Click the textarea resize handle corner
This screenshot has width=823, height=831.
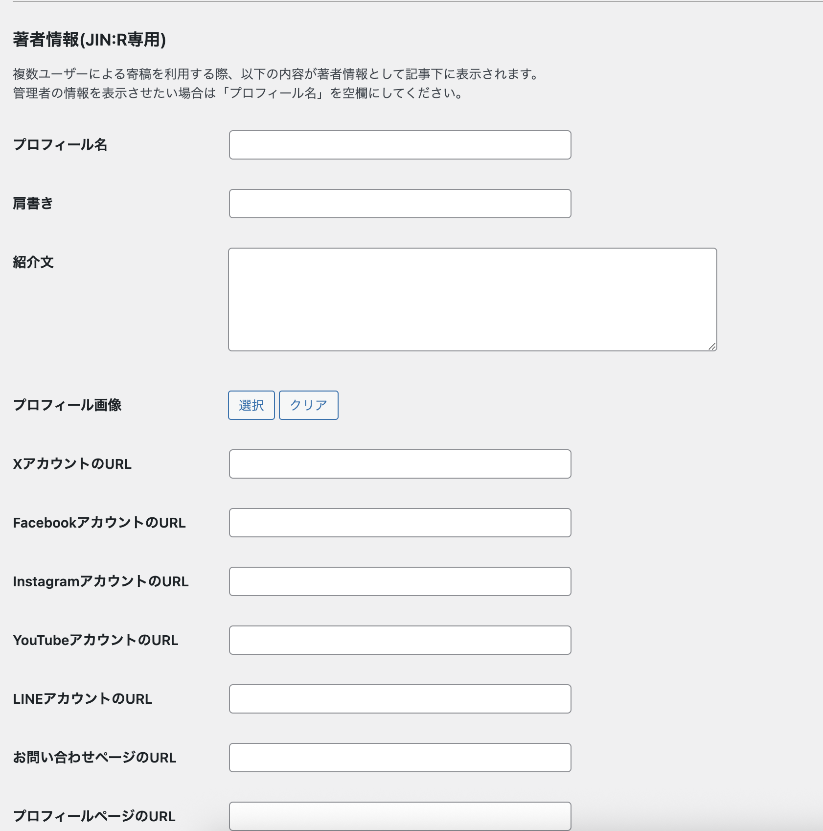(x=712, y=346)
